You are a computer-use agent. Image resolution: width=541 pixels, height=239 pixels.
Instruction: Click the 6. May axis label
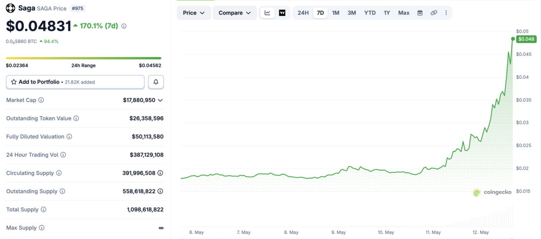pos(197,233)
